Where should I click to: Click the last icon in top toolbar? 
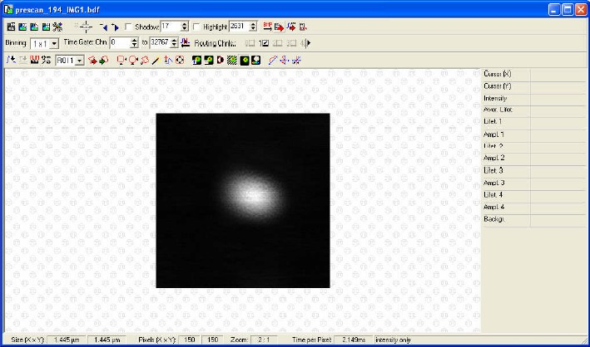pyautogui.click(x=303, y=27)
